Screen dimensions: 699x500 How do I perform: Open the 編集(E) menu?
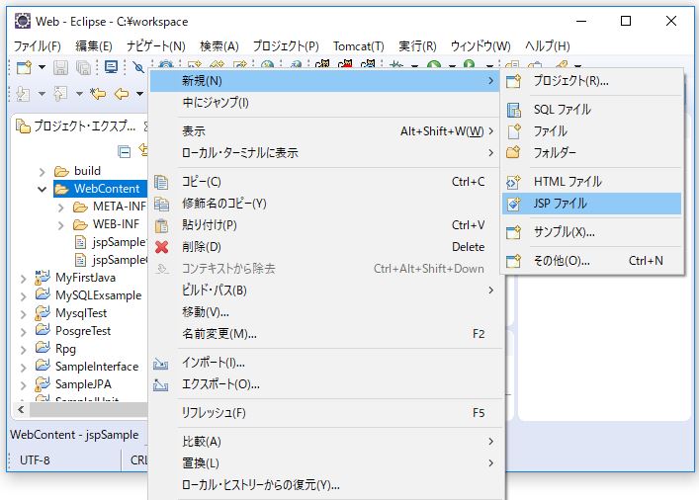[94, 45]
